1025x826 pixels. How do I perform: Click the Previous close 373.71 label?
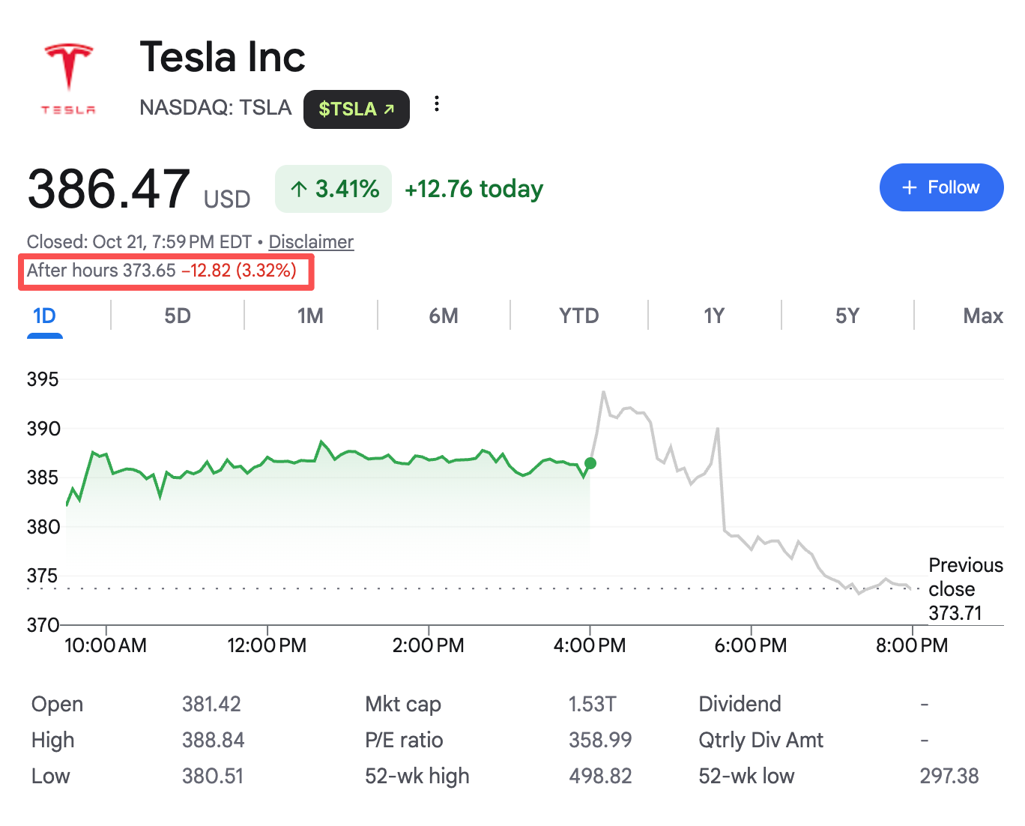(965, 589)
